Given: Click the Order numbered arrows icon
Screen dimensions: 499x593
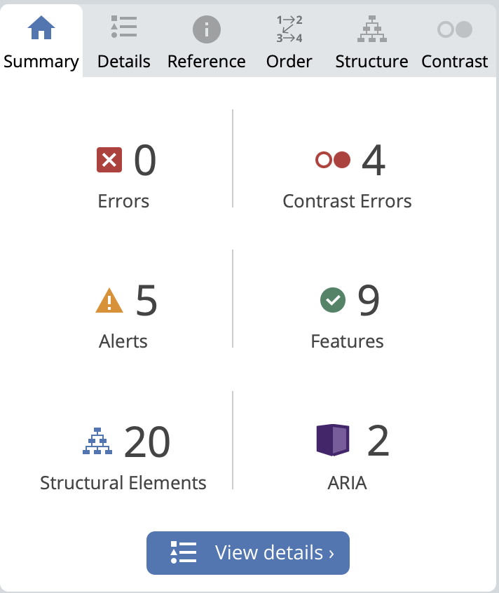Looking at the screenshot, I should [x=289, y=29].
